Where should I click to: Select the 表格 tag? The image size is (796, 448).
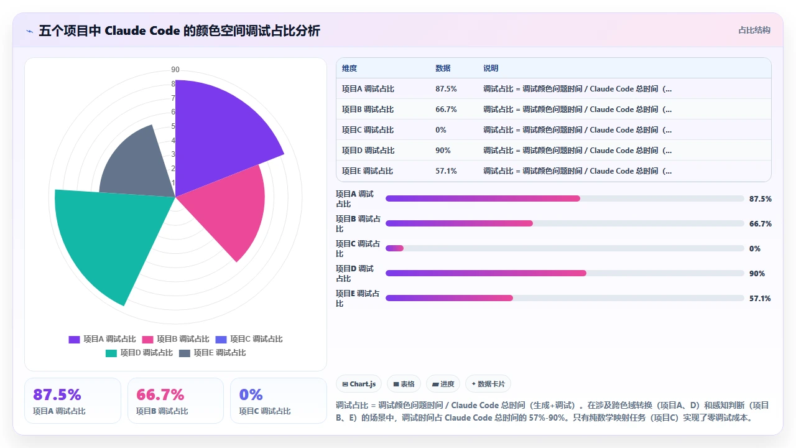(x=404, y=384)
